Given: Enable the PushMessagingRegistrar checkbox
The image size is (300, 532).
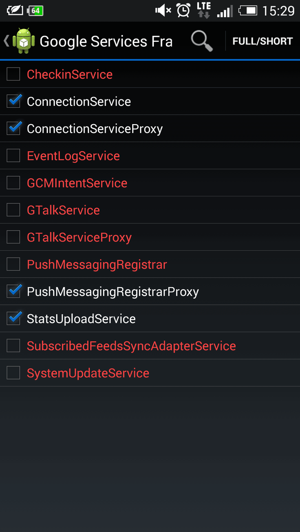Looking at the screenshot, I should pyautogui.click(x=13, y=264).
